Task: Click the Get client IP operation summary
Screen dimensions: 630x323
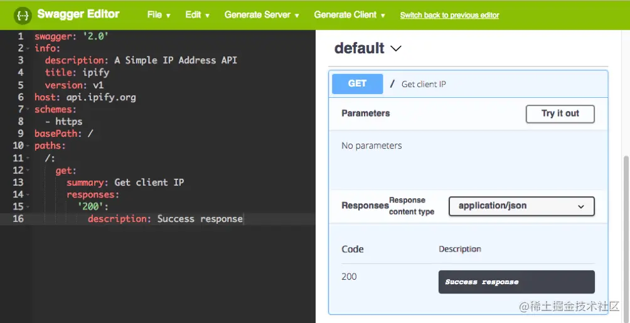Action: pyautogui.click(x=424, y=84)
